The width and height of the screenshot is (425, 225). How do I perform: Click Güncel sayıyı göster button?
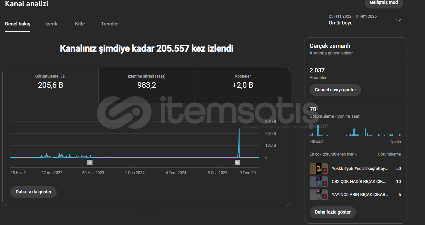[335, 90]
